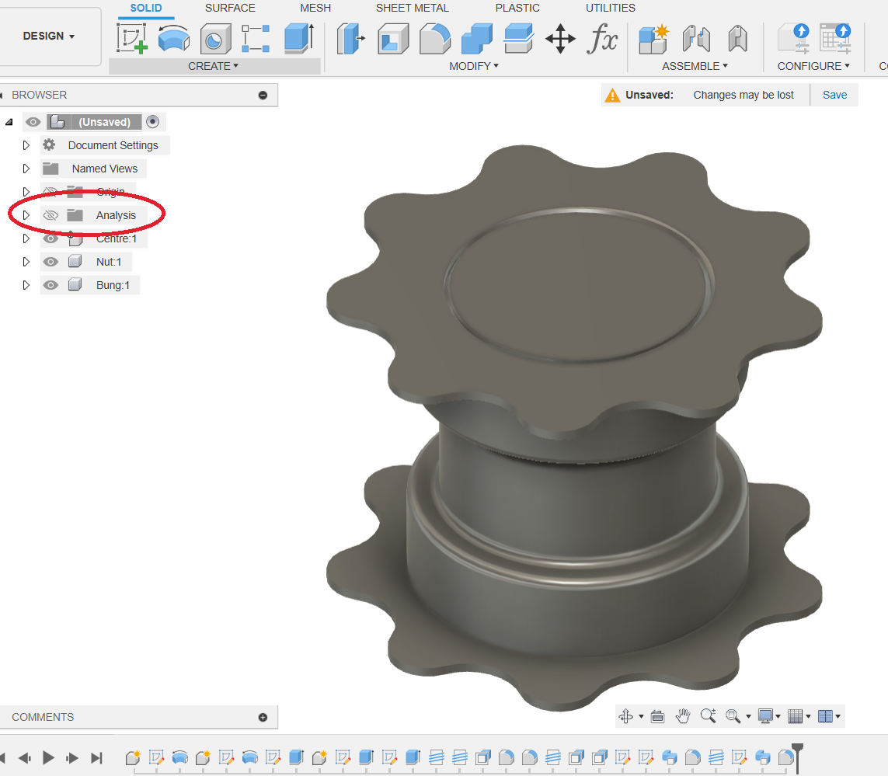888x776 pixels.
Task: Hide the Nut:1 component via eye icon
Action: pos(50,262)
